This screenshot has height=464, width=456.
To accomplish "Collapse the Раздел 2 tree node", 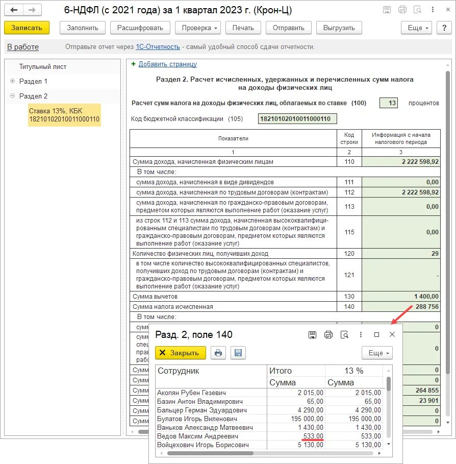I will click(12, 96).
